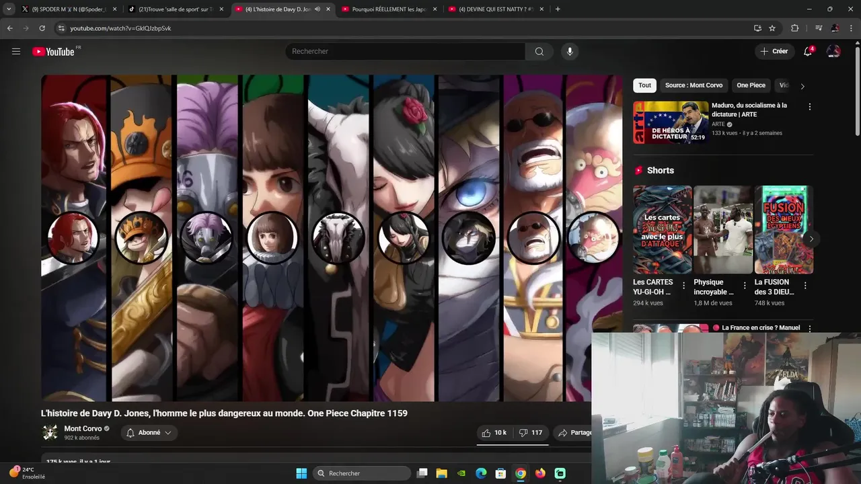The width and height of the screenshot is (861, 484).
Task: Bookmark this page with star icon
Action: [x=772, y=28]
